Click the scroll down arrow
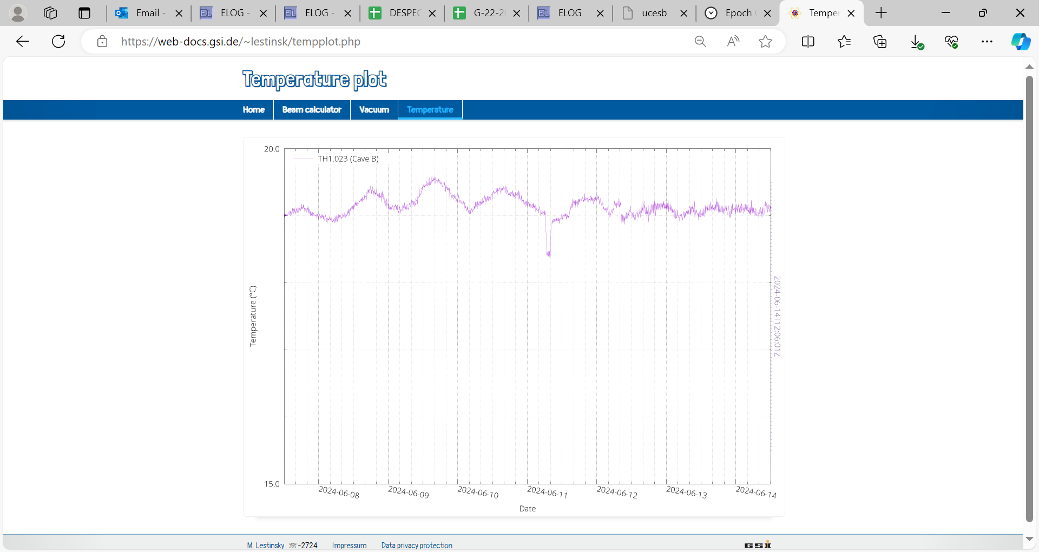This screenshot has width=1039, height=552. tap(1029, 539)
